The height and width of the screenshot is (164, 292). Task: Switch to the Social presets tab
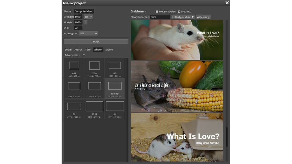68,50
